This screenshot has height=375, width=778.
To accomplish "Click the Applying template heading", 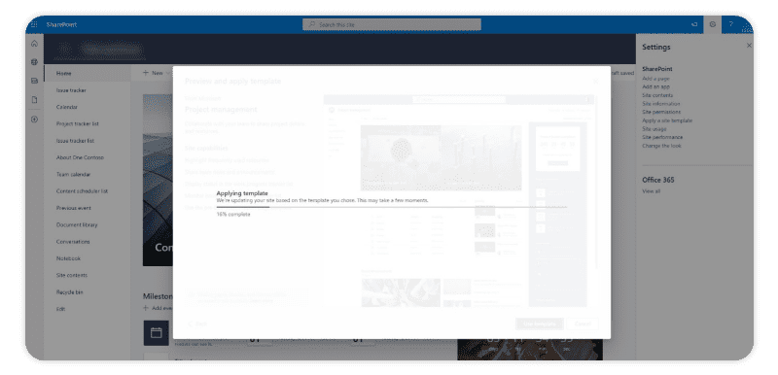I will (x=242, y=193).
